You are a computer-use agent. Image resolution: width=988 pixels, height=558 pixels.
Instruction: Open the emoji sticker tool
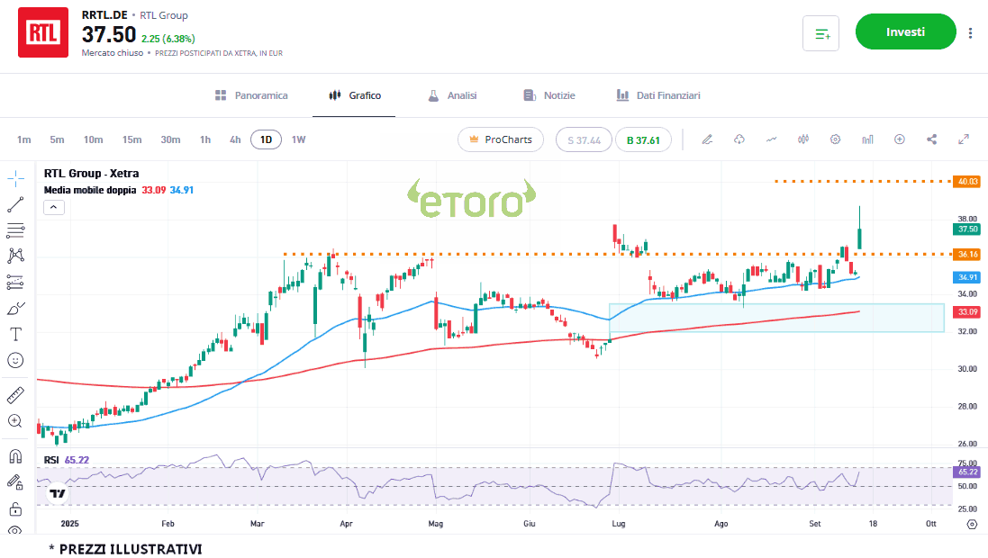tap(15, 360)
